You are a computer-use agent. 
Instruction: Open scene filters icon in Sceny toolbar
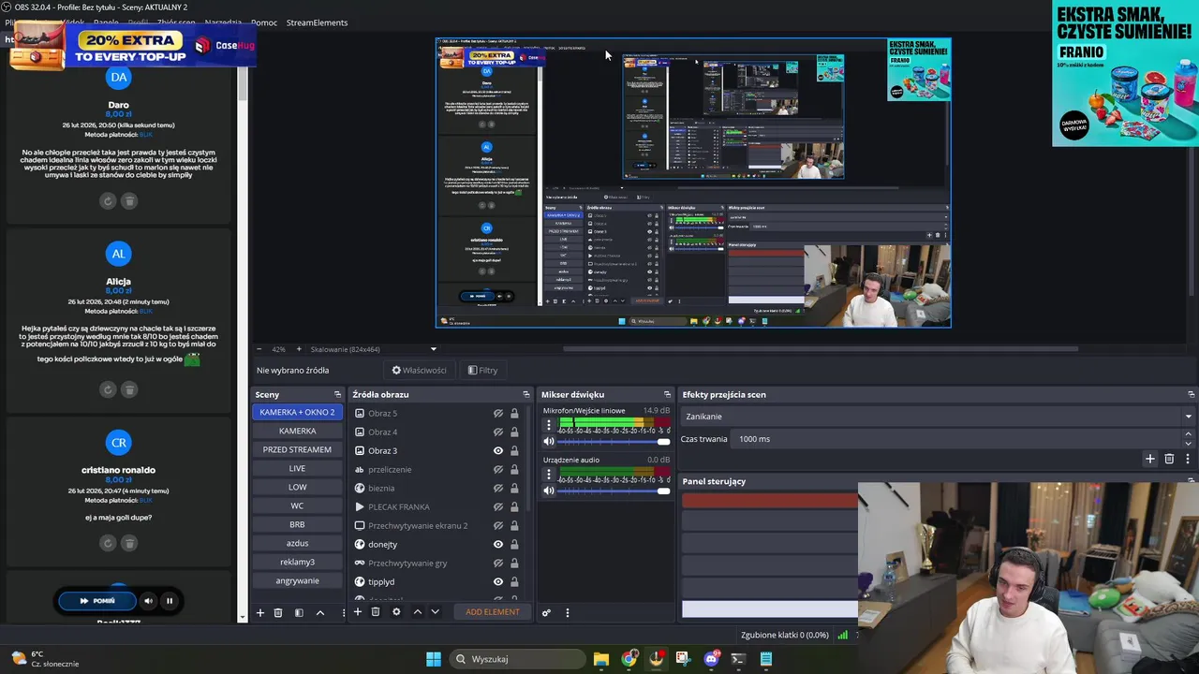click(x=299, y=613)
